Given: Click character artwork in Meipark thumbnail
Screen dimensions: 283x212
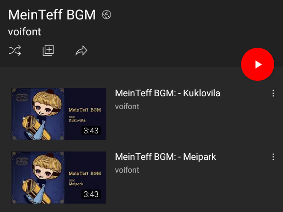Looking at the screenshot, I should [x=42, y=177].
